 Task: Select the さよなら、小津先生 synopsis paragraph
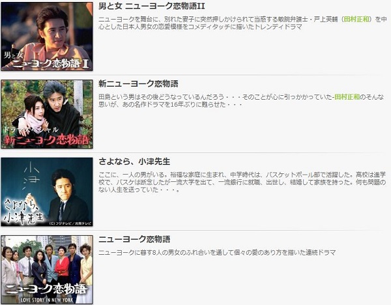coord(242,182)
